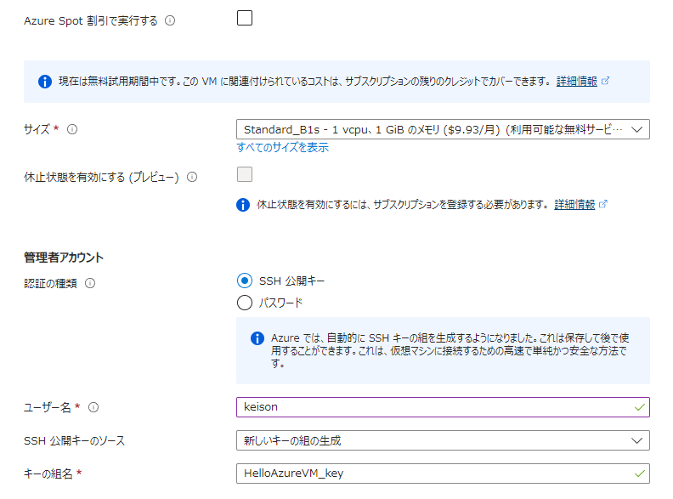Click the SSH 公開キーのソース label
The height and width of the screenshot is (499, 673).
coord(74,440)
